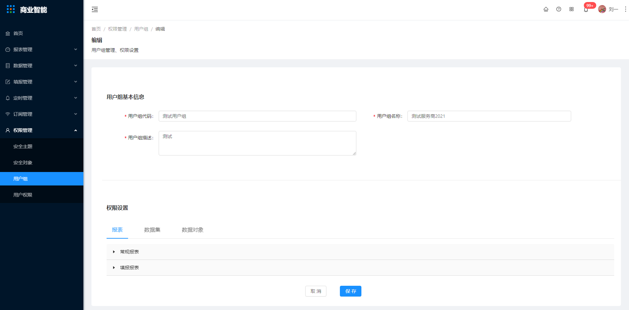Expand the 订阅管理 menu chevron
Screen dimensions: 629x310
click(76, 114)
